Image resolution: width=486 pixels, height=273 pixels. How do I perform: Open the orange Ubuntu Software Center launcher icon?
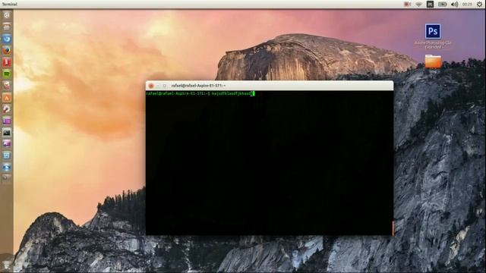point(7,98)
